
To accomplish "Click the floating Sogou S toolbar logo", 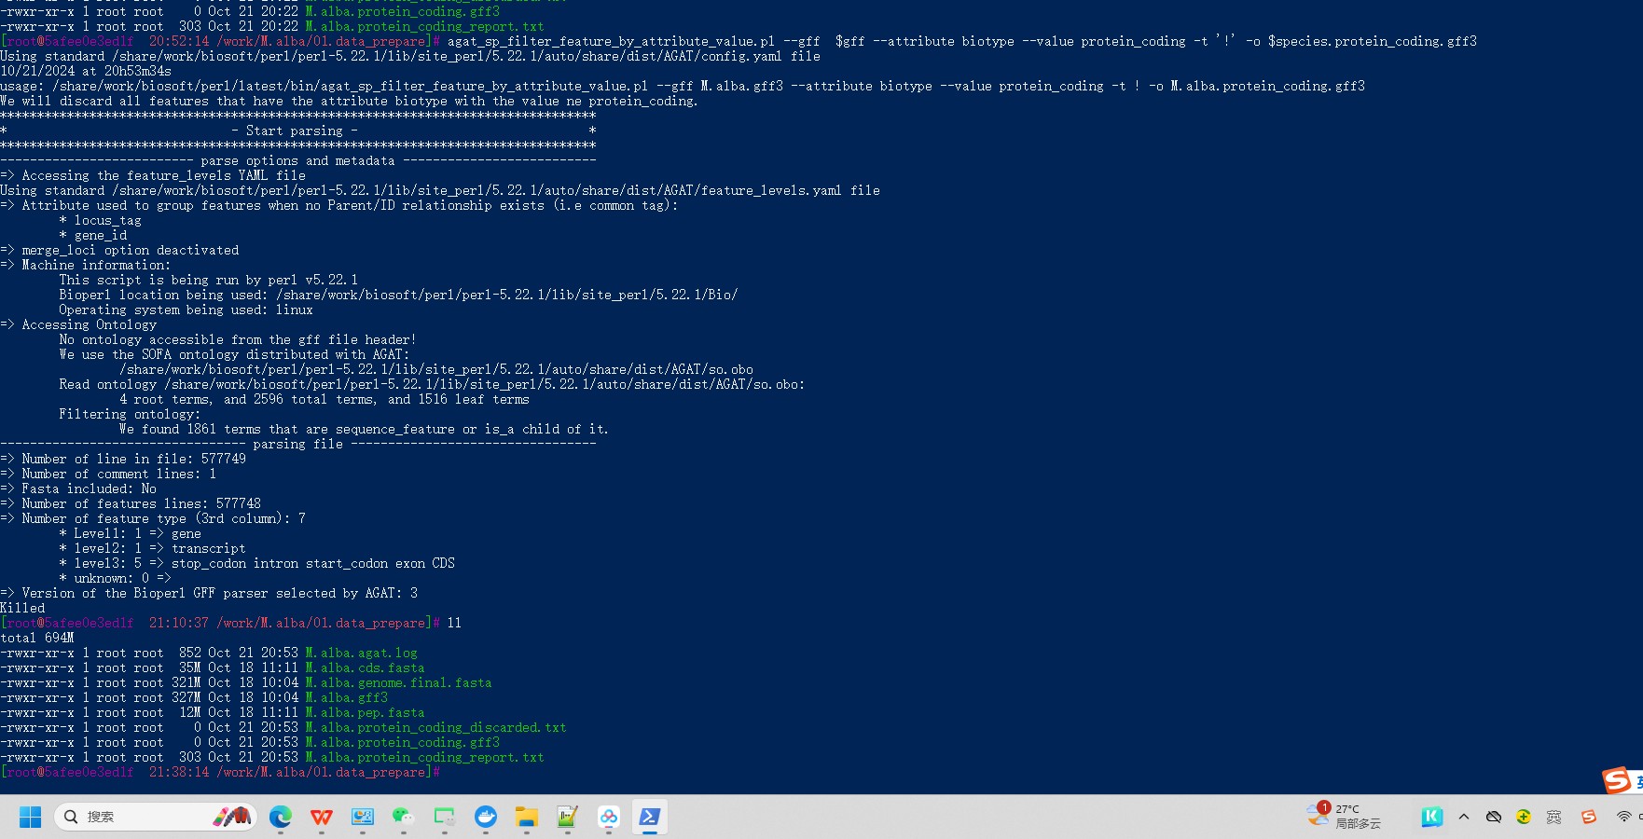I will [x=1617, y=780].
